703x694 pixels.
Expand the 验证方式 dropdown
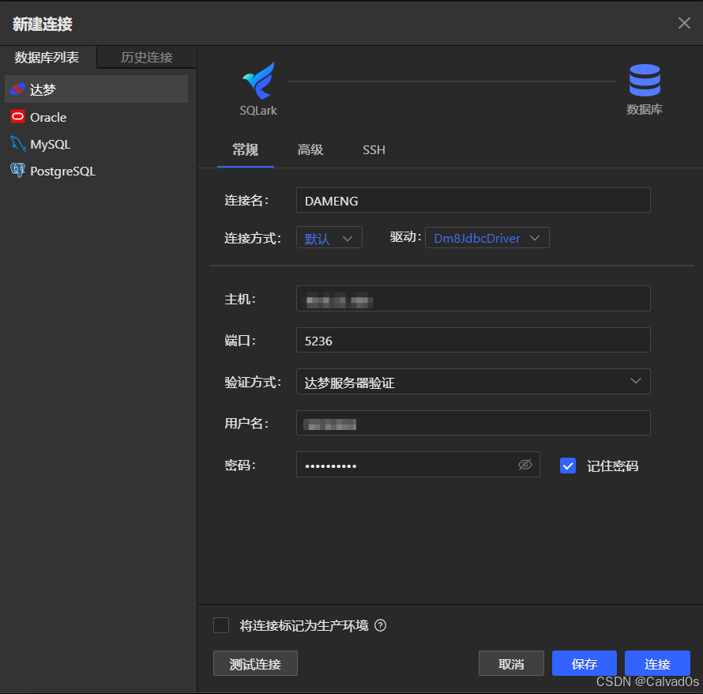point(473,381)
